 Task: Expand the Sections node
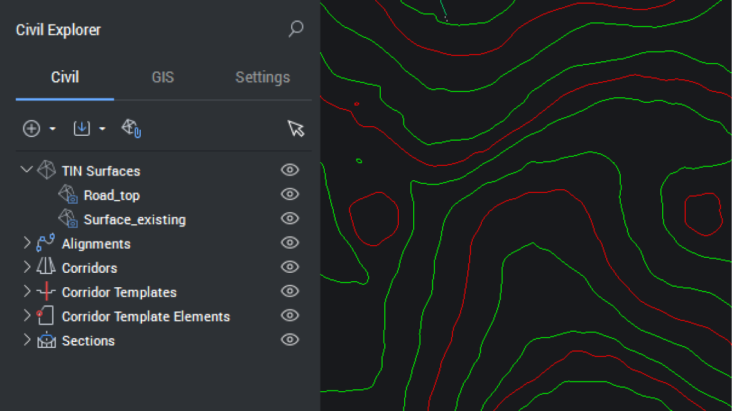point(27,339)
